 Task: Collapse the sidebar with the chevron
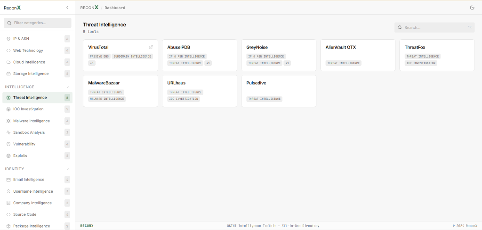click(x=67, y=8)
